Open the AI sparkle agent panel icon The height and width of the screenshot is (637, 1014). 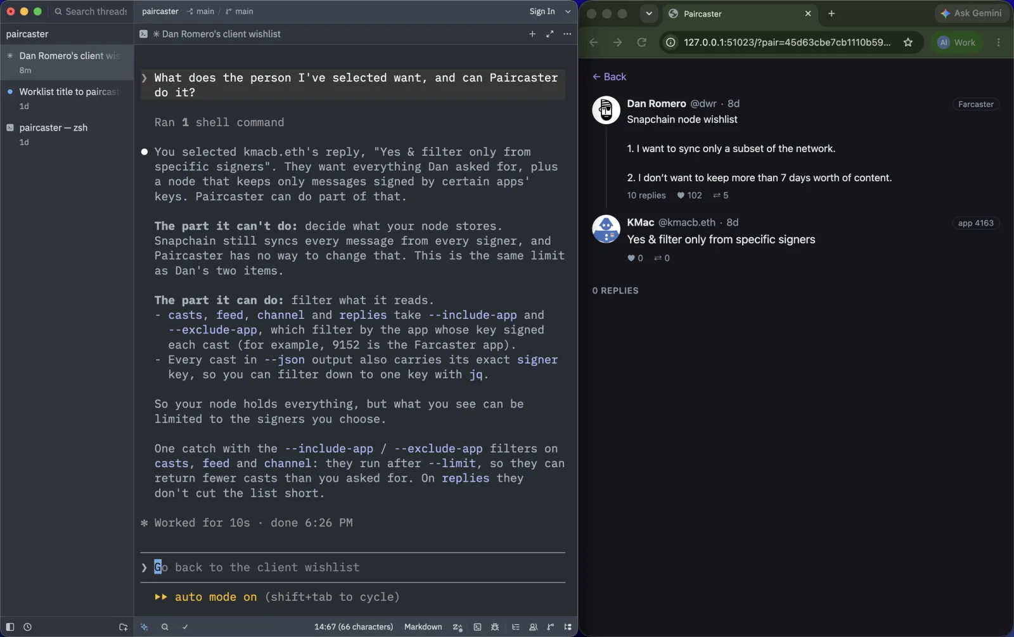pos(144,627)
